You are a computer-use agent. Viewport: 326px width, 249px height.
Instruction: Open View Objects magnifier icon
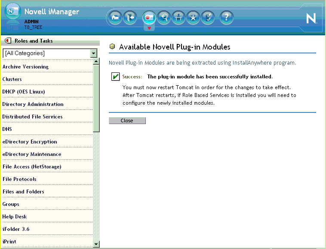(x=164, y=18)
